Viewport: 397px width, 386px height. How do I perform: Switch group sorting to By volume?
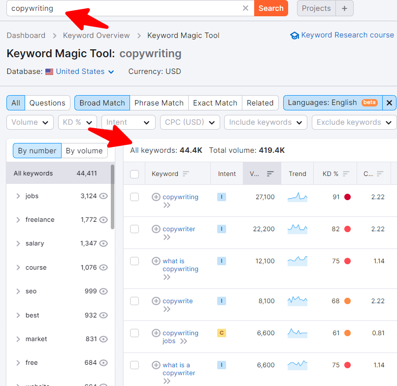click(84, 150)
